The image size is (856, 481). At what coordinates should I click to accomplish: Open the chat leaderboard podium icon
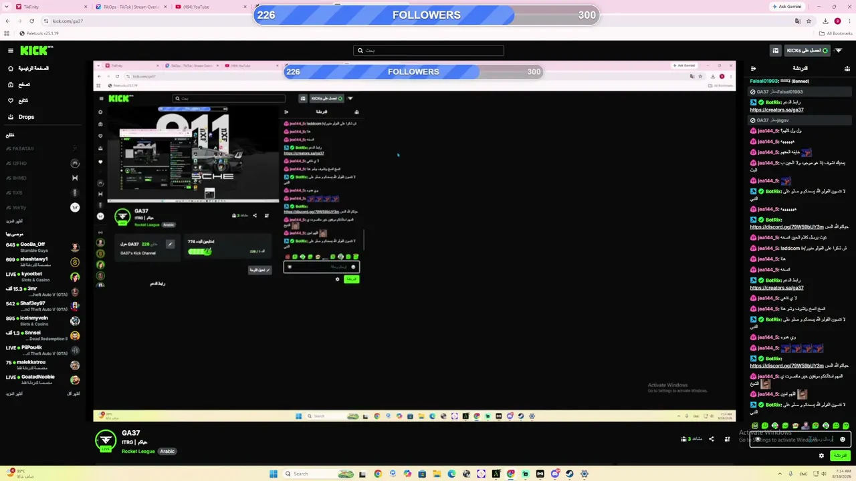pyautogui.click(x=847, y=69)
